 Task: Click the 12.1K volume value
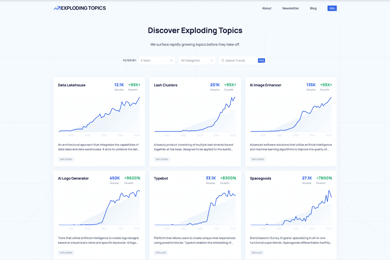tap(119, 85)
